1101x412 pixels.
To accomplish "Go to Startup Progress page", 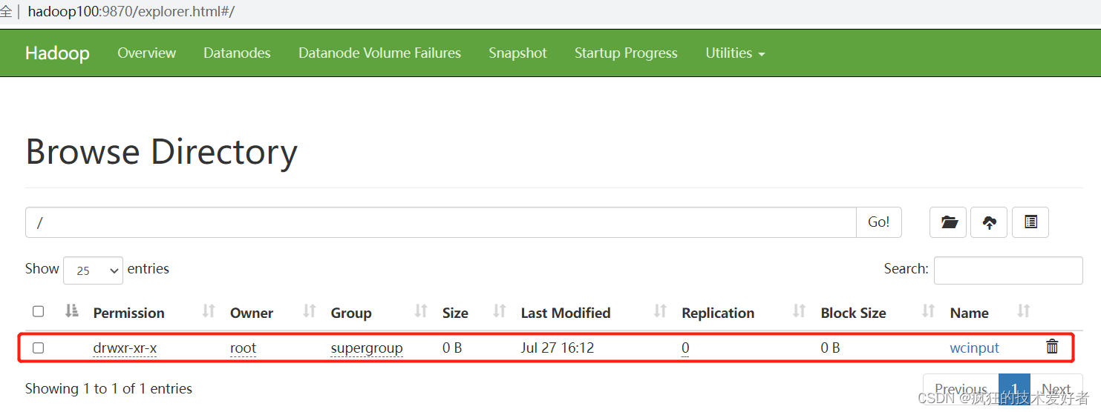I will [626, 53].
